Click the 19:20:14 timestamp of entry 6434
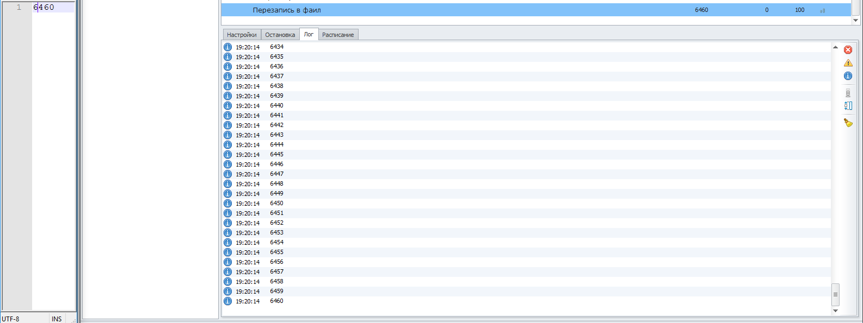Screen dimensions: 863x323 [248, 47]
